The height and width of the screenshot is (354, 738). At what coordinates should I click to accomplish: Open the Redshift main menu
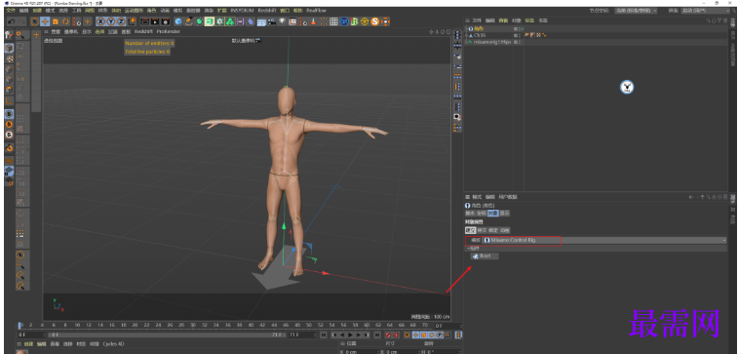point(266,10)
